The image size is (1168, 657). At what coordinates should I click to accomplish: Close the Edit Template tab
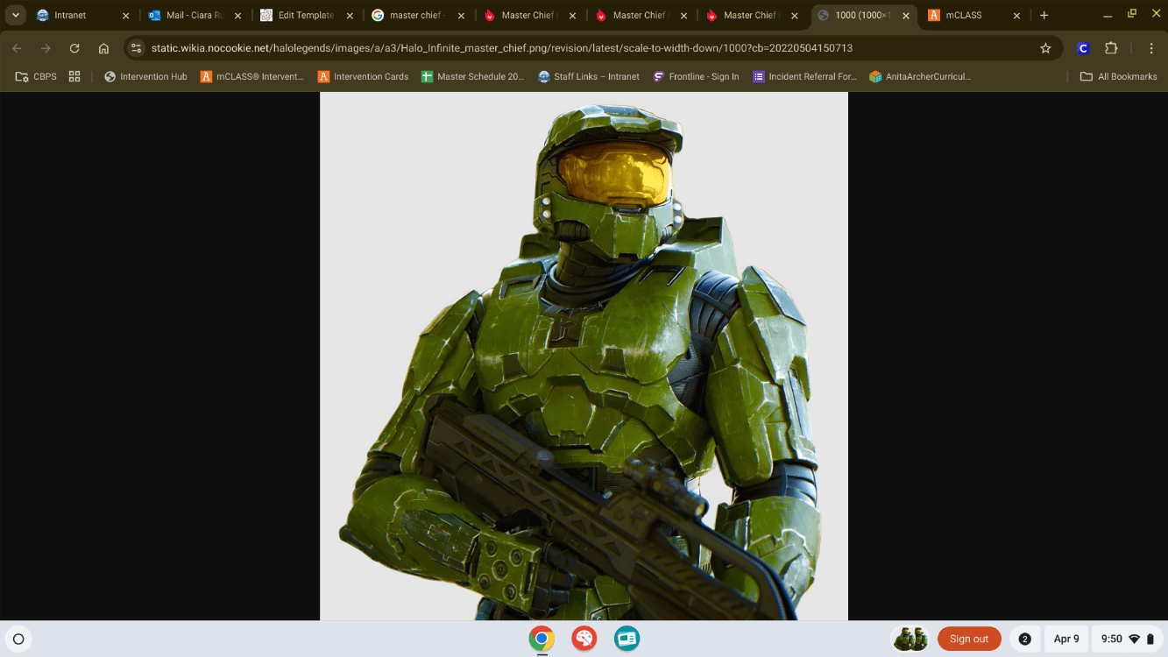(x=350, y=15)
